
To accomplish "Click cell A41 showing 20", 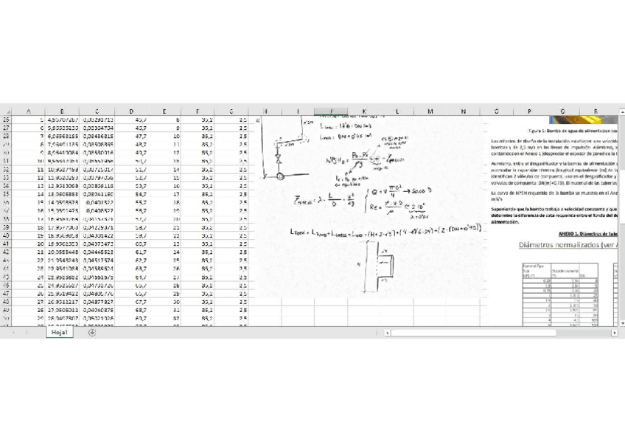I will (28, 244).
